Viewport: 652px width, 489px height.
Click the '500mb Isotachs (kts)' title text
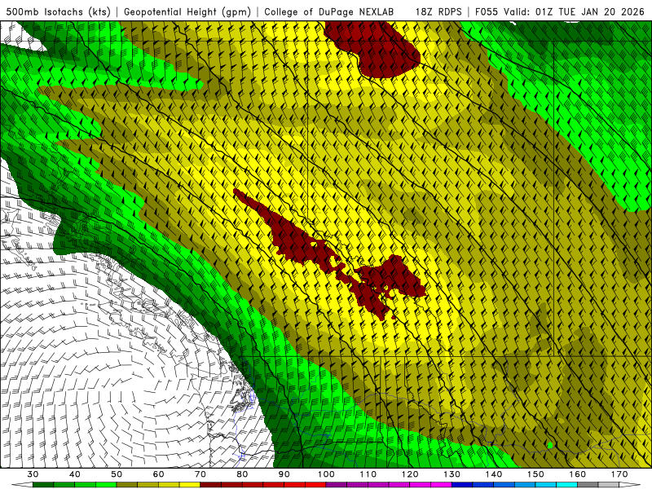pos(58,11)
